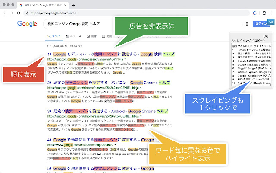
Task: Click the WS extension badge
Action: [x=271, y=22]
